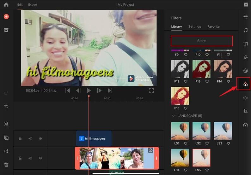Screen dimensions: 251x175
Task: Enter fullscreen preview mode
Action: coord(151,90)
